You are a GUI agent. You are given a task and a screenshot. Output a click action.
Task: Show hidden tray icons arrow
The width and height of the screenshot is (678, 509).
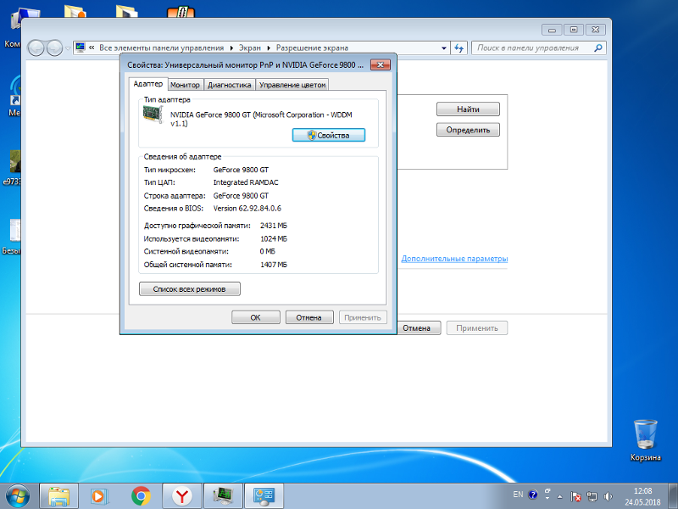(x=560, y=496)
